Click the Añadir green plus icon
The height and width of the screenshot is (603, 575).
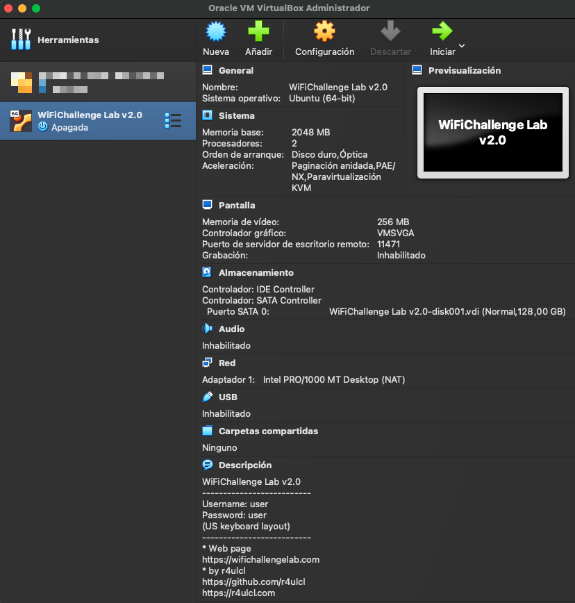tap(258, 31)
